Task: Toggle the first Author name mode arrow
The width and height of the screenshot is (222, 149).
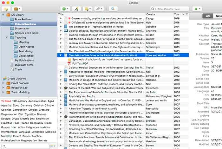Action: (x=199, y=36)
